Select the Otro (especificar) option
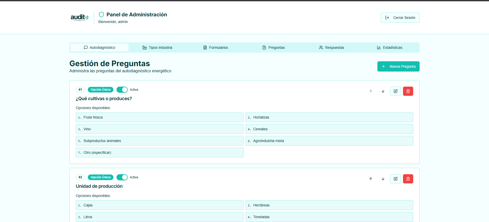The height and width of the screenshot is (222, 489). pos(160,153)
